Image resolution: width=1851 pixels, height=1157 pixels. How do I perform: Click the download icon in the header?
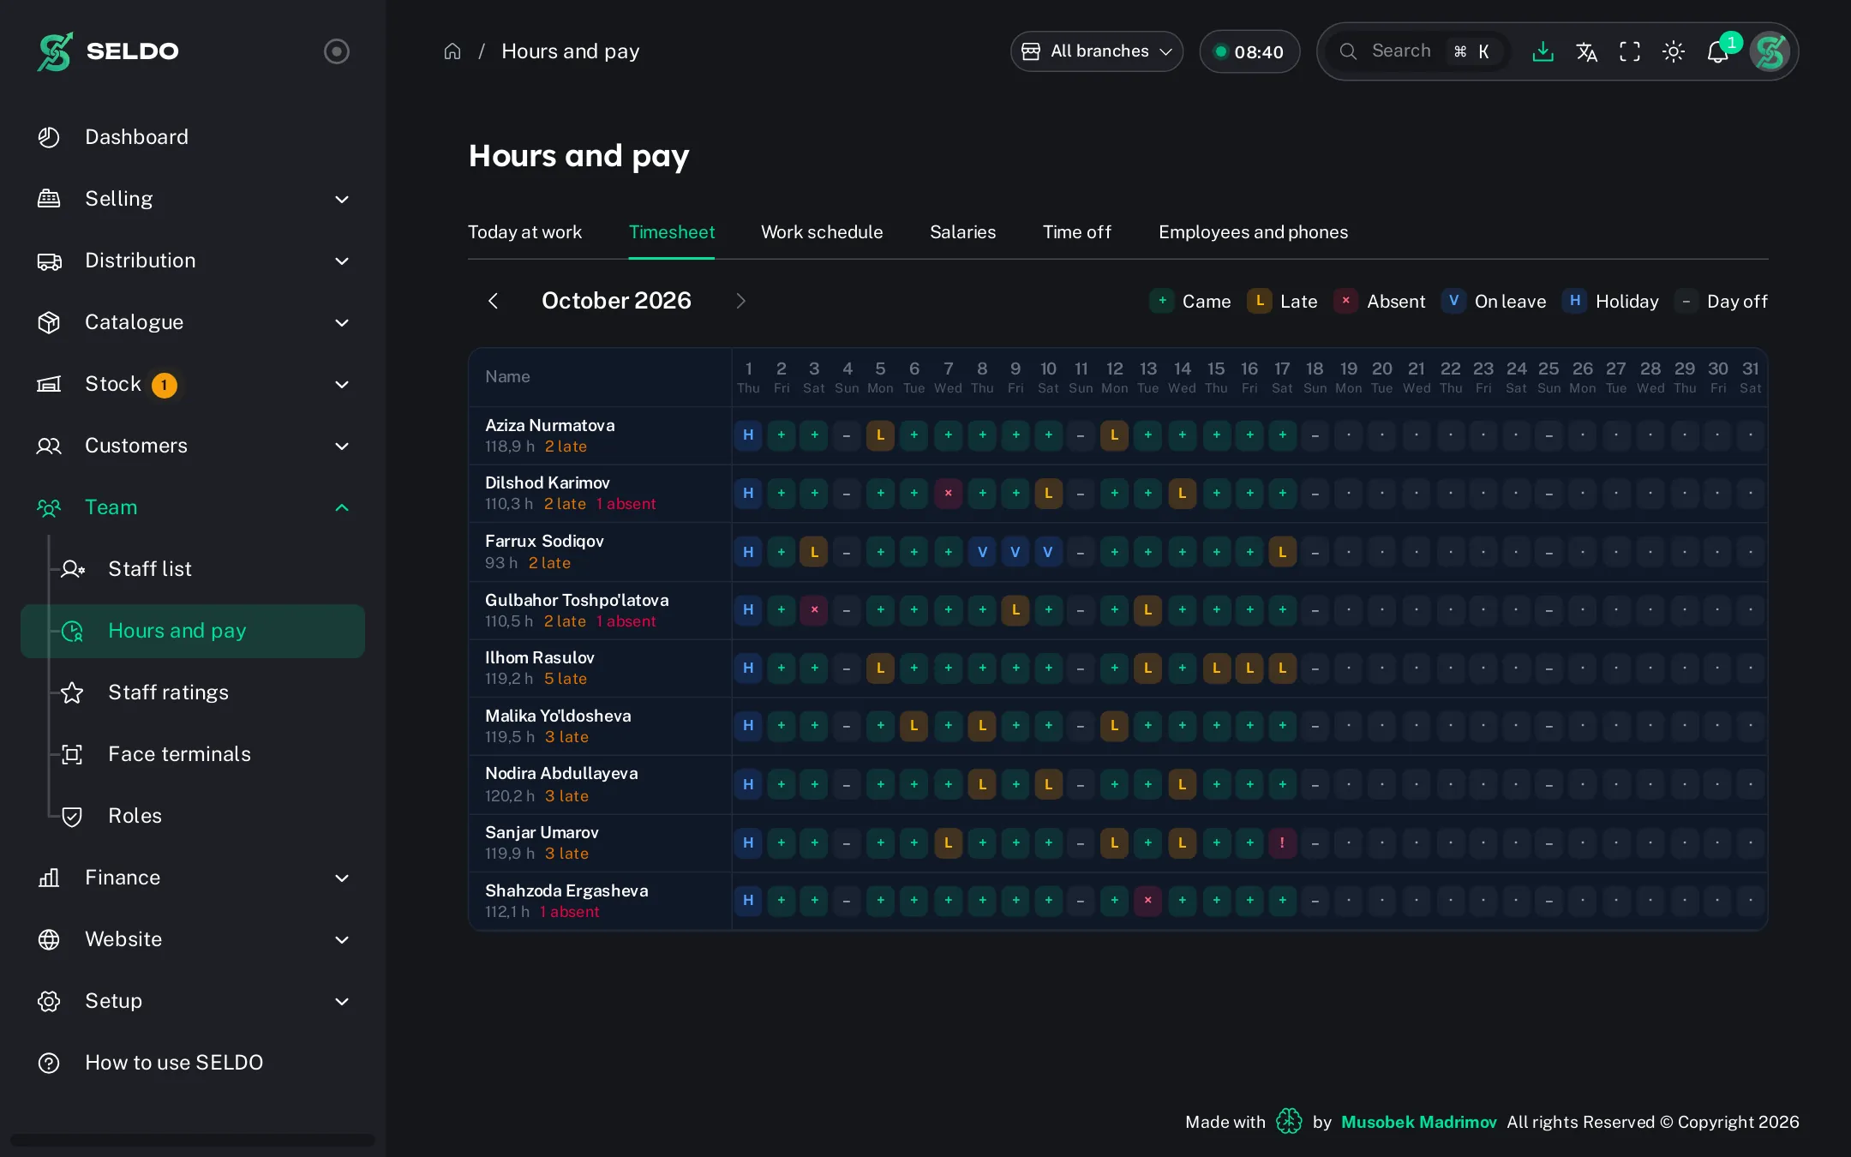[x=1542, y=51]
